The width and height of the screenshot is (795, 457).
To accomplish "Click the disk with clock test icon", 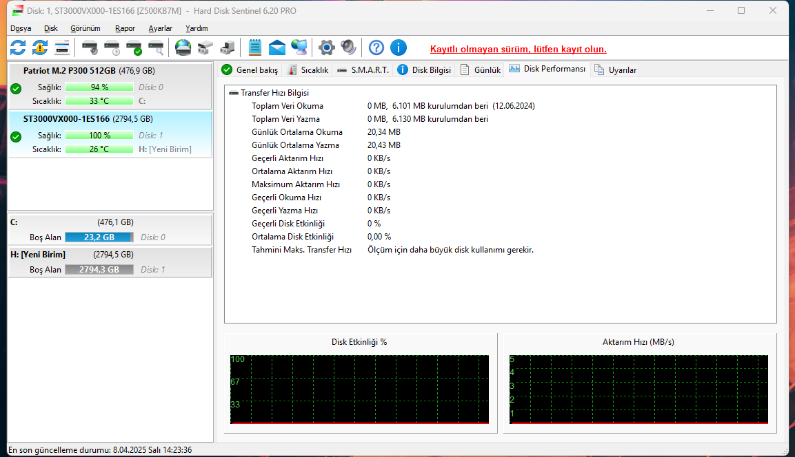I will 112,48.
